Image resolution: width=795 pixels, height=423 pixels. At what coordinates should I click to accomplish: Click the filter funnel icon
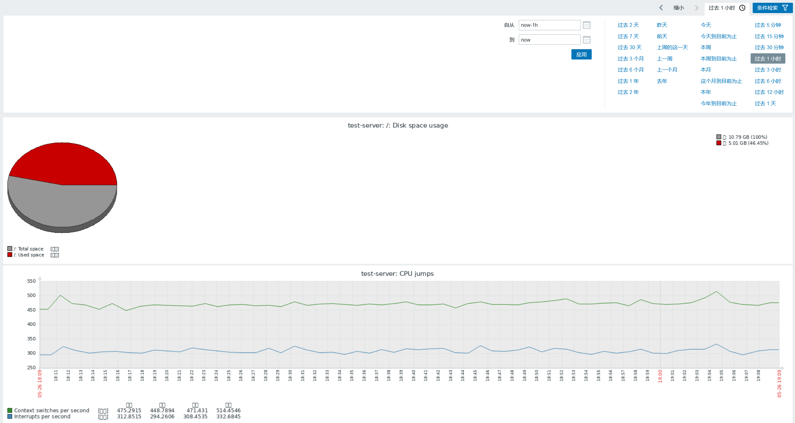pos(785,8)
